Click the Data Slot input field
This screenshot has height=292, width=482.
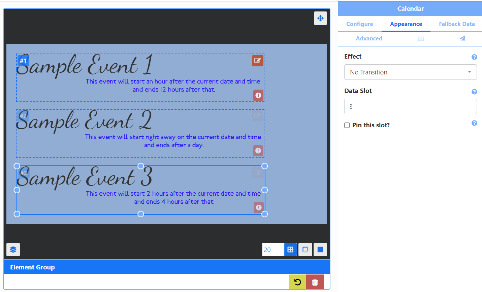tap(410, 106)
